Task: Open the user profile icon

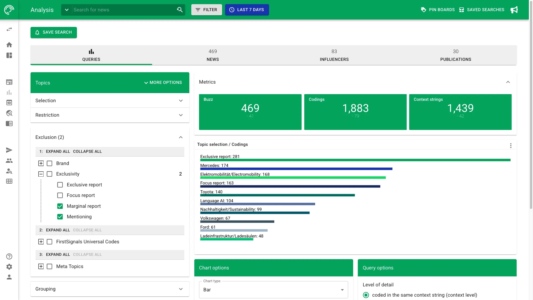Action: pyautogui.click(x=9, y=277)
